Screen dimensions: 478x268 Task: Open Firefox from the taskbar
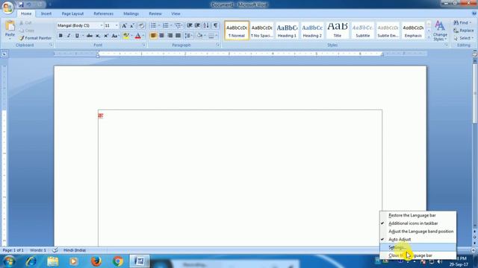[x=96, y=261]
